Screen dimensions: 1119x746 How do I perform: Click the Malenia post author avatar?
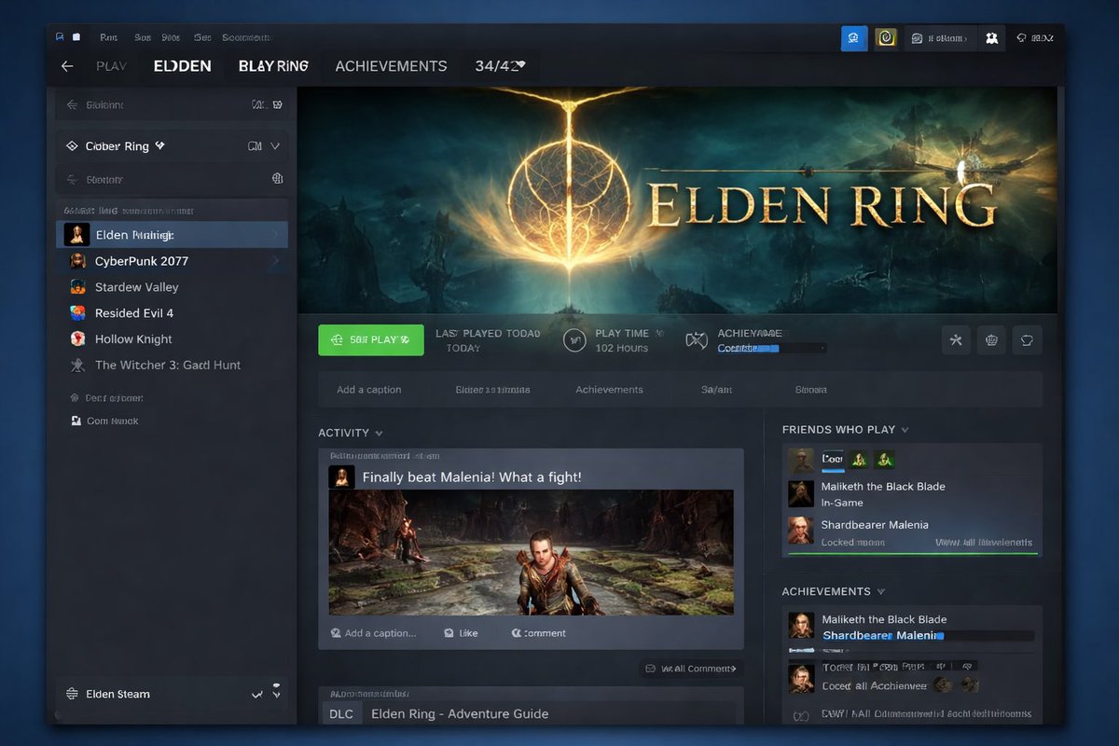[x=341, y=477]
